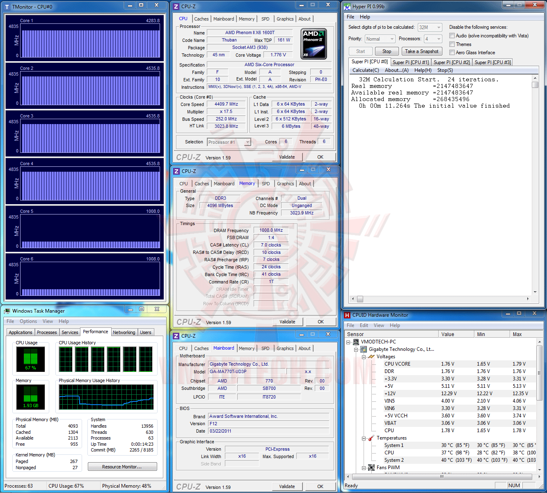The width and height of the screenshot is (547, 493).
Task: Open the 32M digits of pi dropdown
Action: click(x=430, y=27)
